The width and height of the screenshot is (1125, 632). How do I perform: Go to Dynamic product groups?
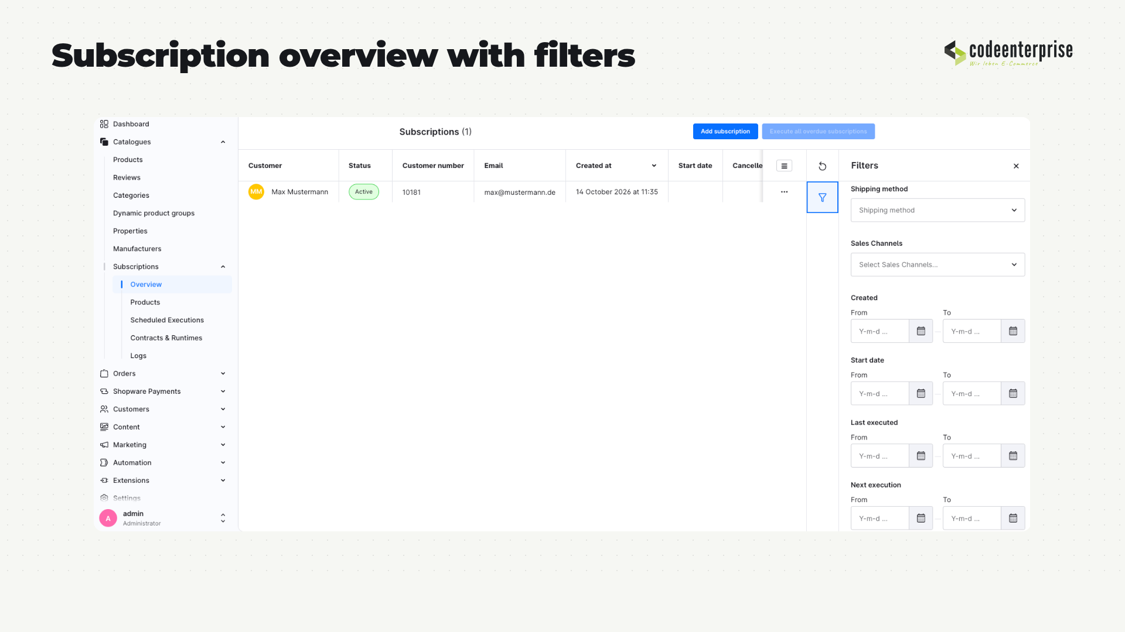click(x=154, y=213)
